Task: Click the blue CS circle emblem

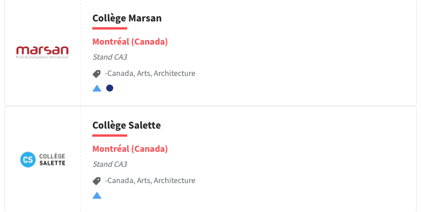Action: tap(28, 160)
